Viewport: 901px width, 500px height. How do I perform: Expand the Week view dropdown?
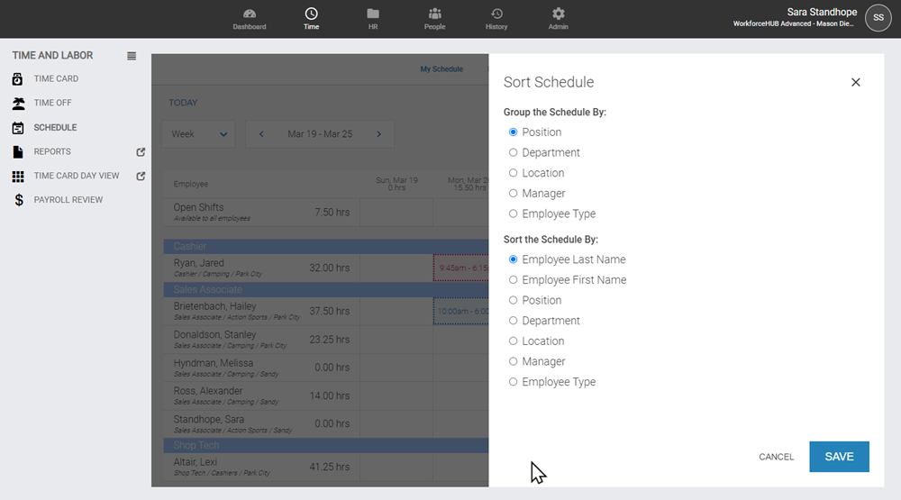click(x=199, y=134)
